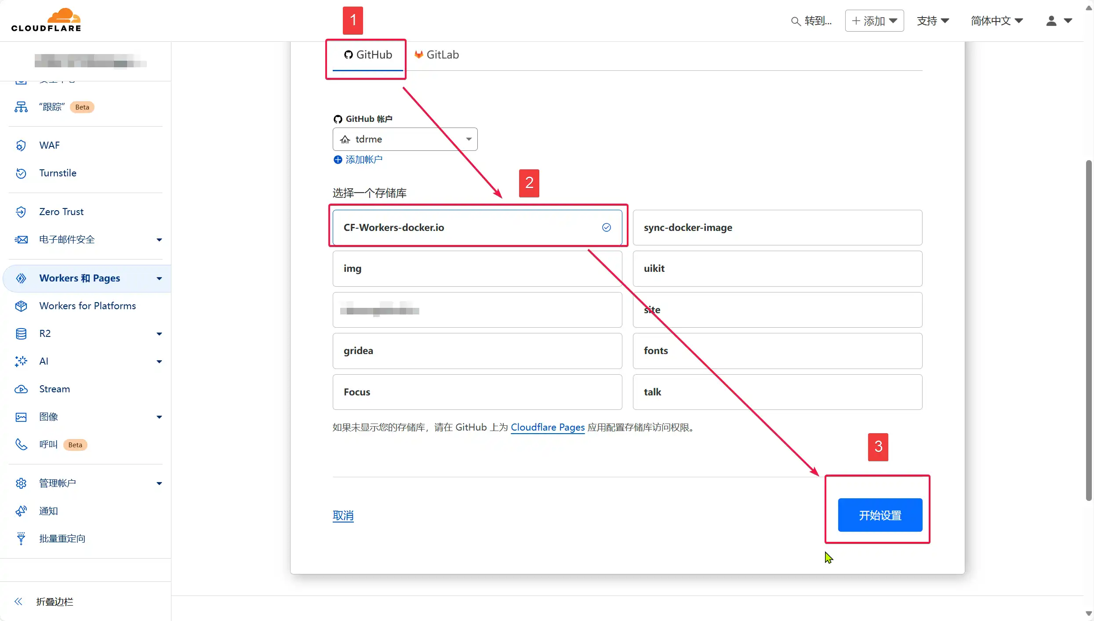The width and height of the screenshot is (1094, 621).
Task: Click the page vertical scrollbar
Action: (1088, 330)
